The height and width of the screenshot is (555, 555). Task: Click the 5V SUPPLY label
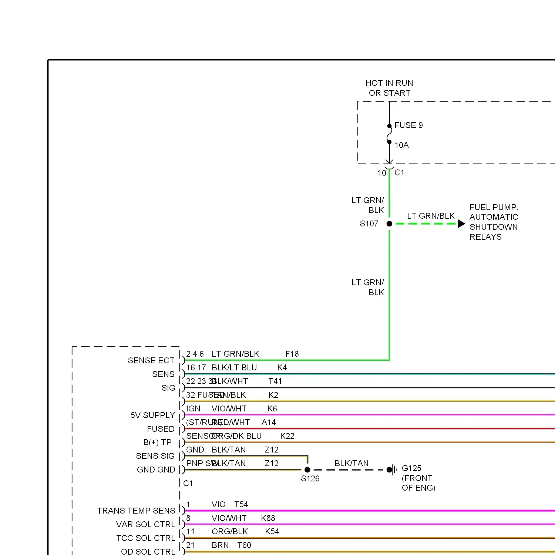point(152,415)
